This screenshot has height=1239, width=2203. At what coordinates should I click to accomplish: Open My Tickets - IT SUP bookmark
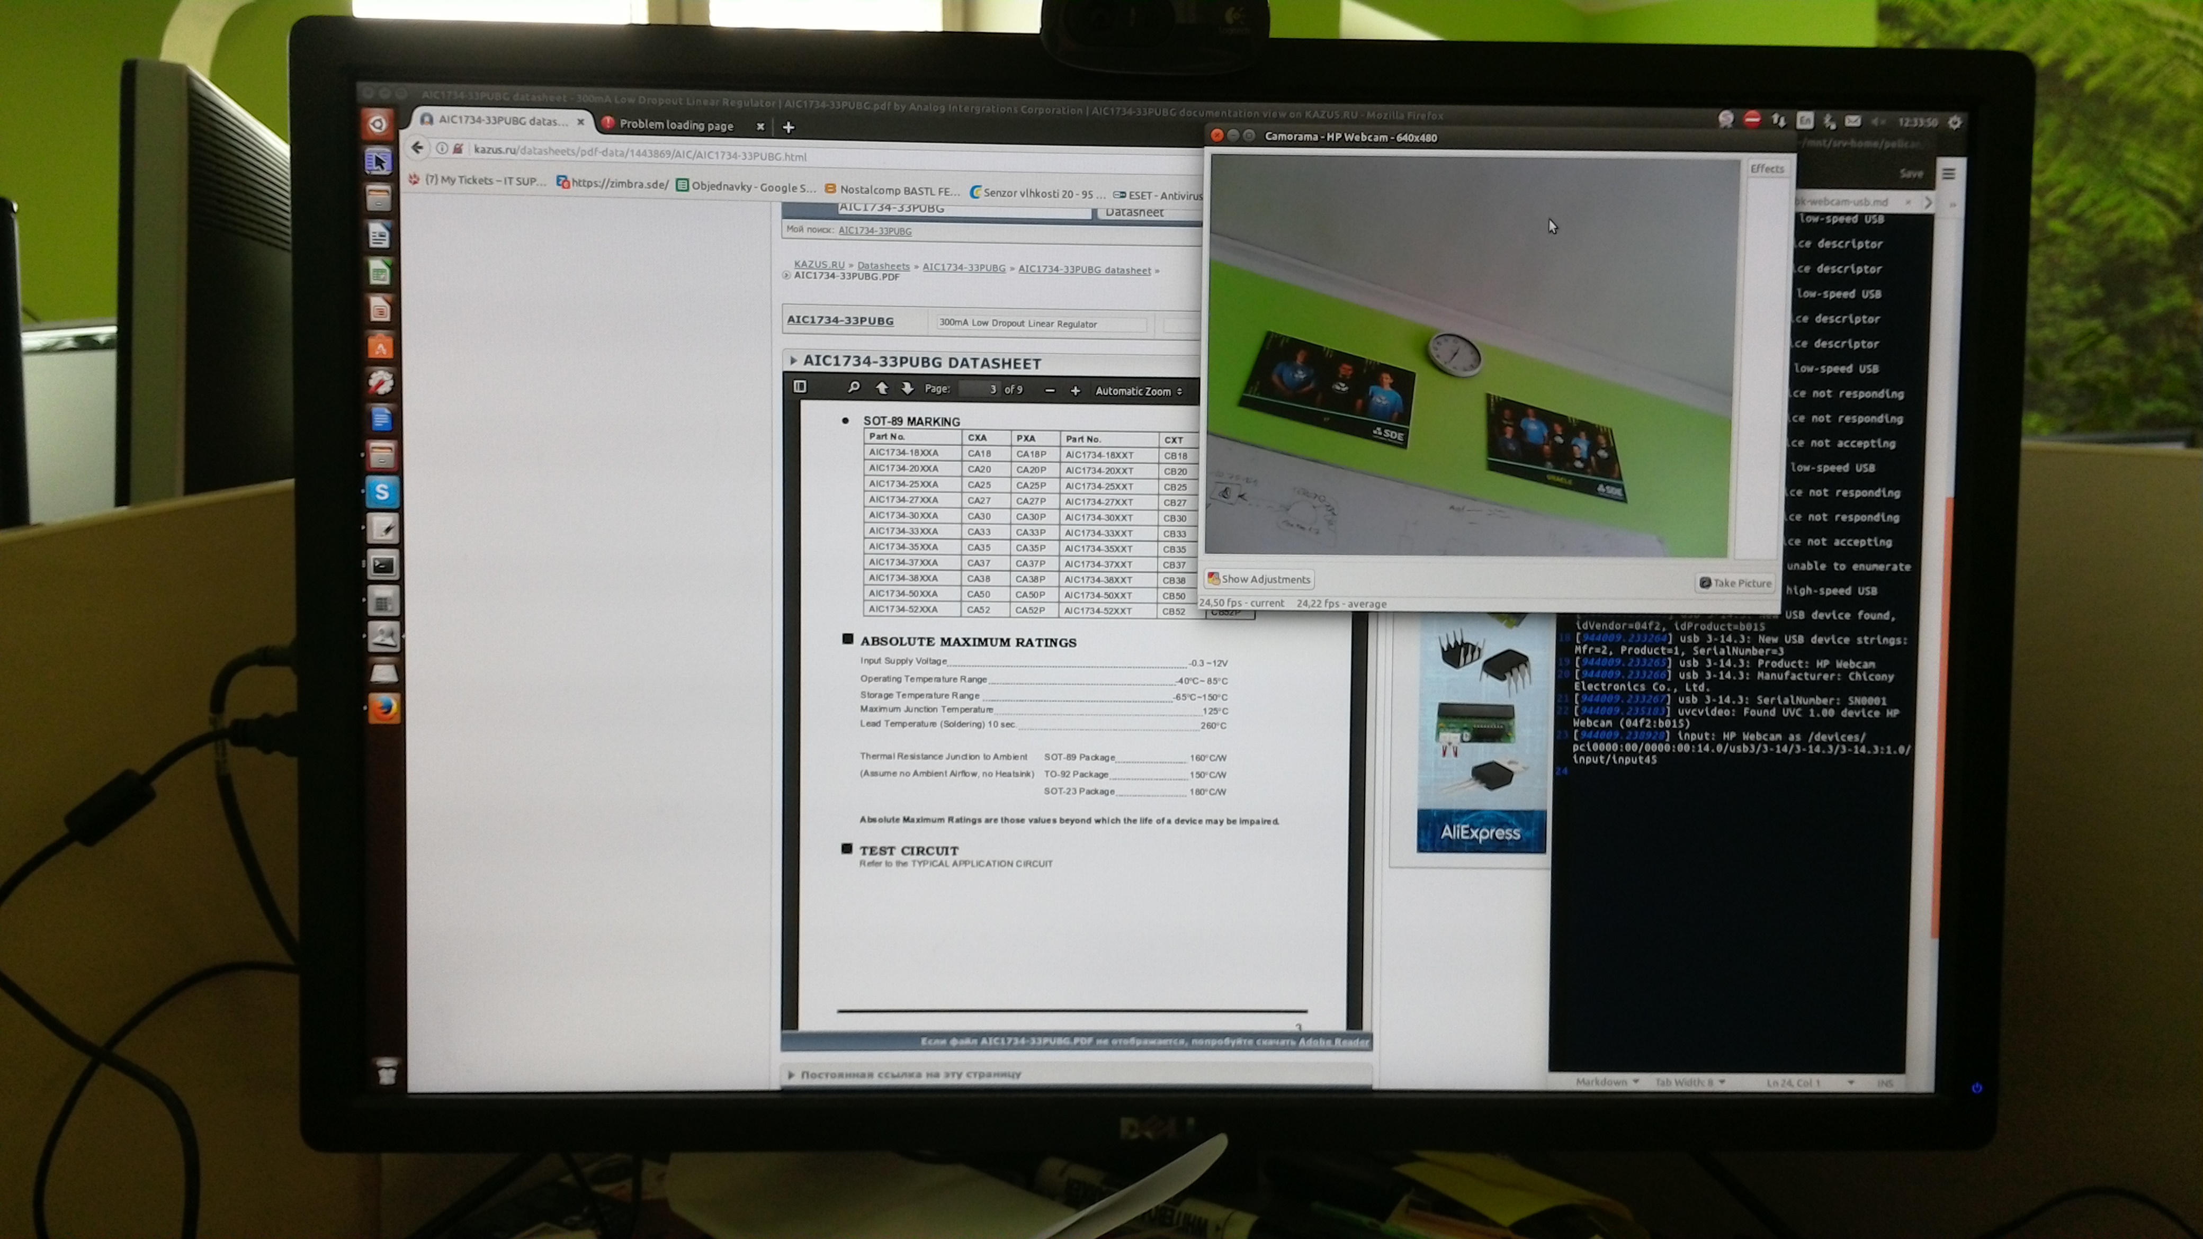pyautogui.click(x=477, y=181)
